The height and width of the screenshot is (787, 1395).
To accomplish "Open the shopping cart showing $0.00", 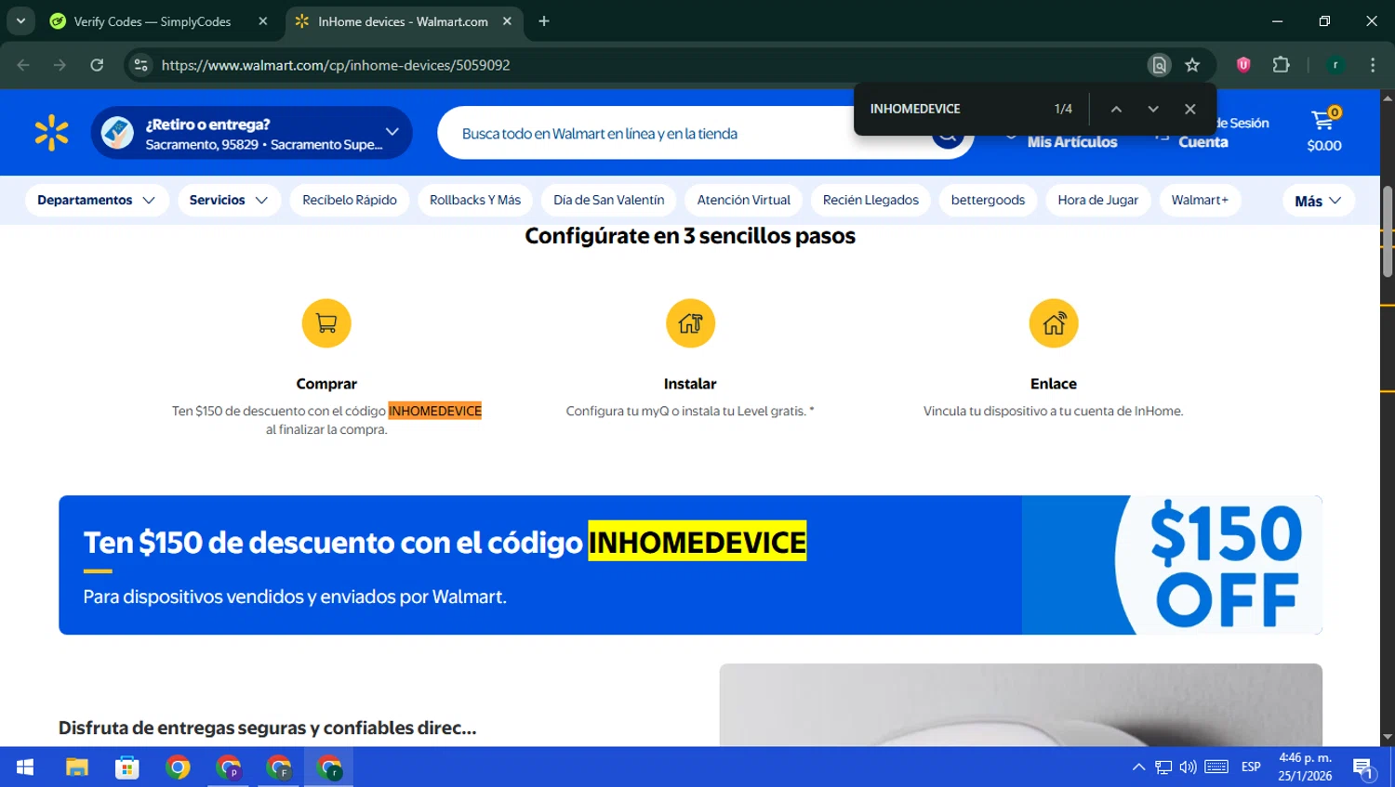I will (x=1323, y=131).
